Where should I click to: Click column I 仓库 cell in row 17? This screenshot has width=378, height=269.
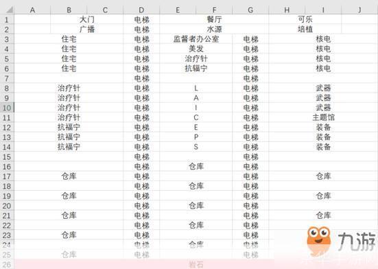[x=323, y=176]
